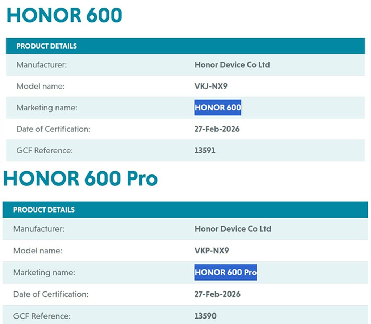Click Honor Device Co Ltd in the HONOR 600 Pro table
371x324 pixels.
pyautogui.click(x=233, y=229)
